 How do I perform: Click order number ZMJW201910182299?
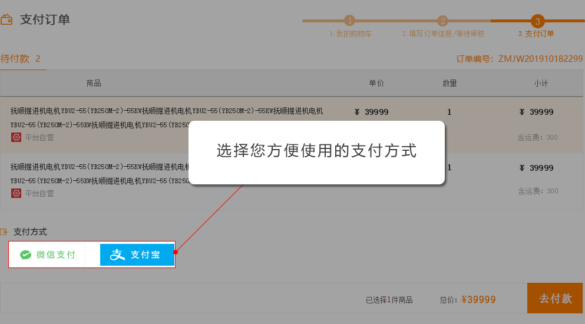tap(520, 59)
